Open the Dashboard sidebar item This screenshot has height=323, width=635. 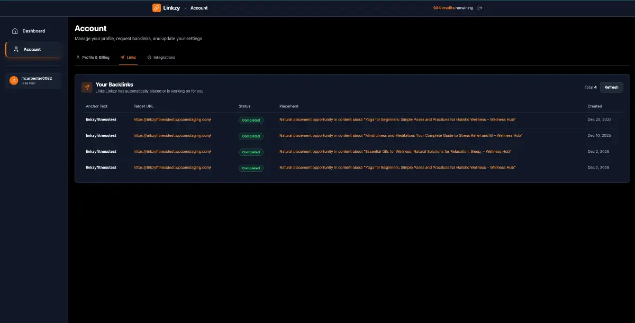pyautogui.click(x=34, y=31)
